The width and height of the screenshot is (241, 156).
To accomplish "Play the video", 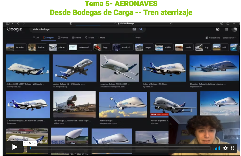I will click(15, 147).
